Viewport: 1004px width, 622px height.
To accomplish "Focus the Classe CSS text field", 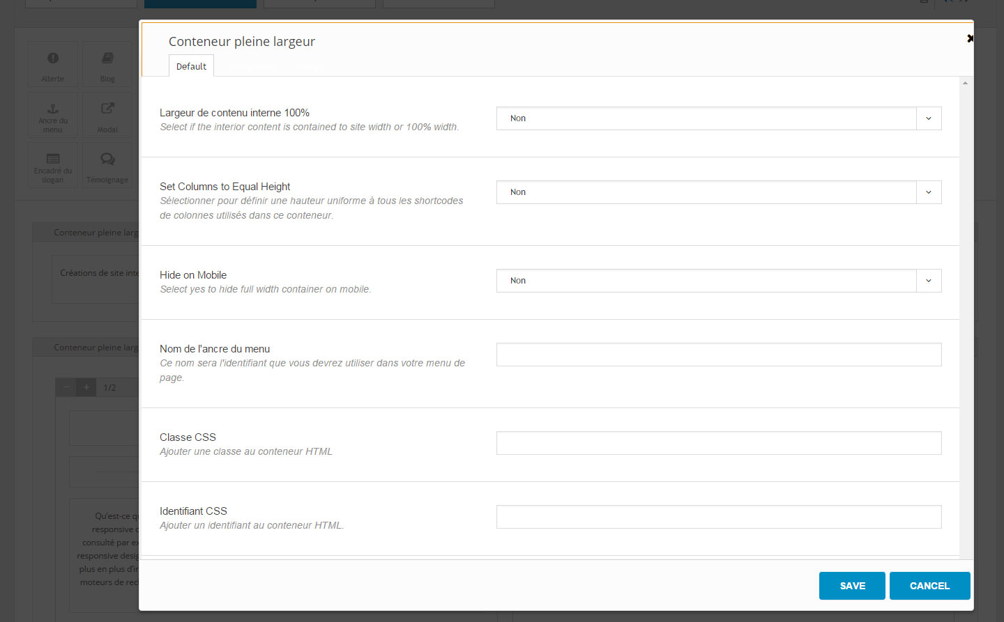I will 718,443.
